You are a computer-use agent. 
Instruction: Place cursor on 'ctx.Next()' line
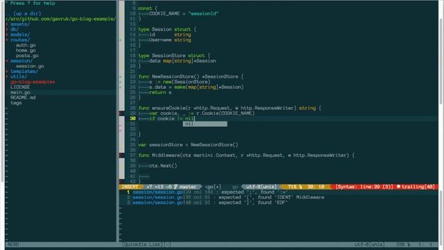tap(157, 166)
